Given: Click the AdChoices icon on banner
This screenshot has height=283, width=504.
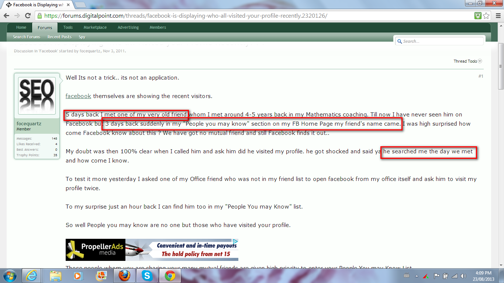Looking at the screenshot, I should click(x=235, y=241).
